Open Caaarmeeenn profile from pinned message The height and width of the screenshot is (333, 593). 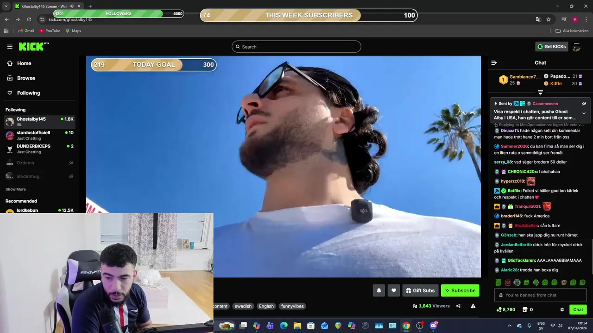[545, 104]
